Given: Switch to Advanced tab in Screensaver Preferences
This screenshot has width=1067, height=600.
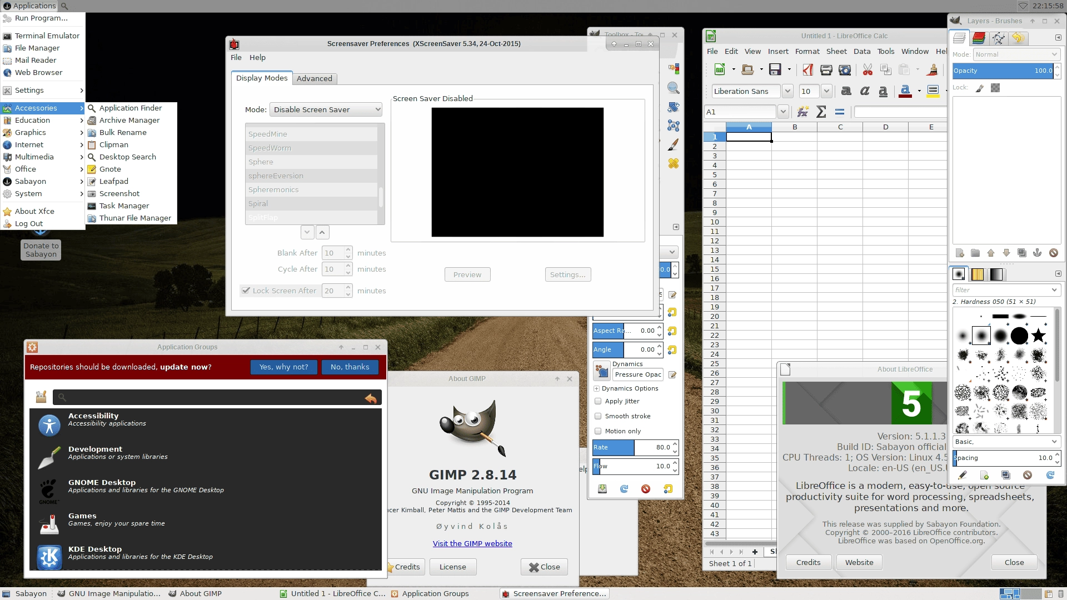Looking at the screenshot, I should tap(314, 78).
